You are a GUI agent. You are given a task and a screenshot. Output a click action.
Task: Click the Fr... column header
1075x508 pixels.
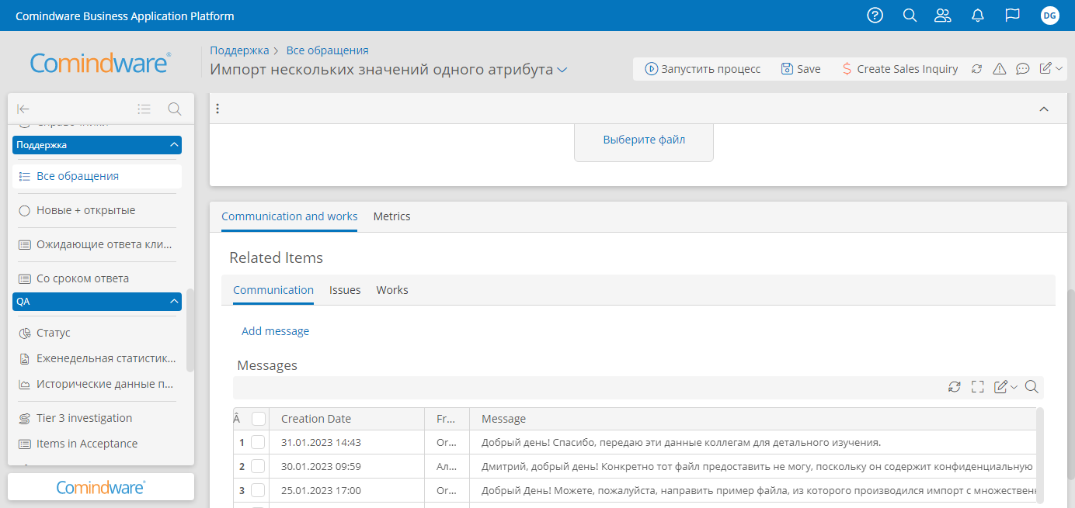click(x=447, y=419)
